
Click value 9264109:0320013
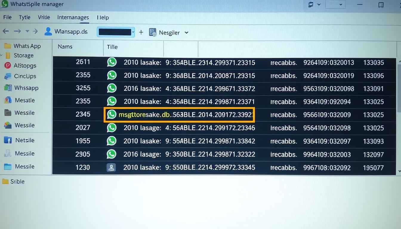[329, 63]
